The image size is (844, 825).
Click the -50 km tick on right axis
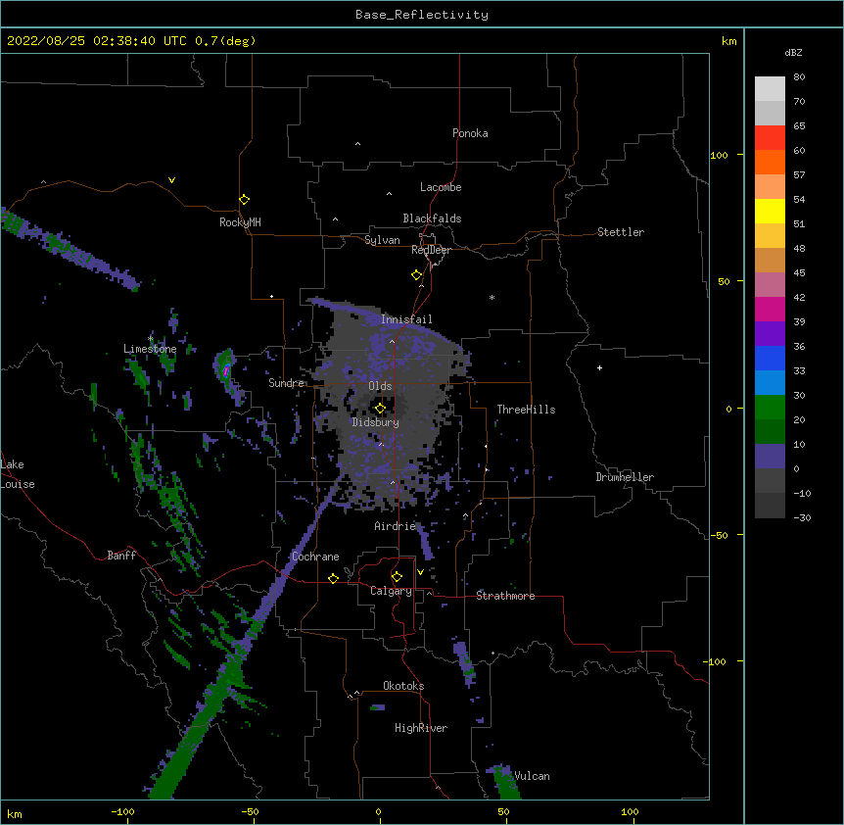point(719,535)
